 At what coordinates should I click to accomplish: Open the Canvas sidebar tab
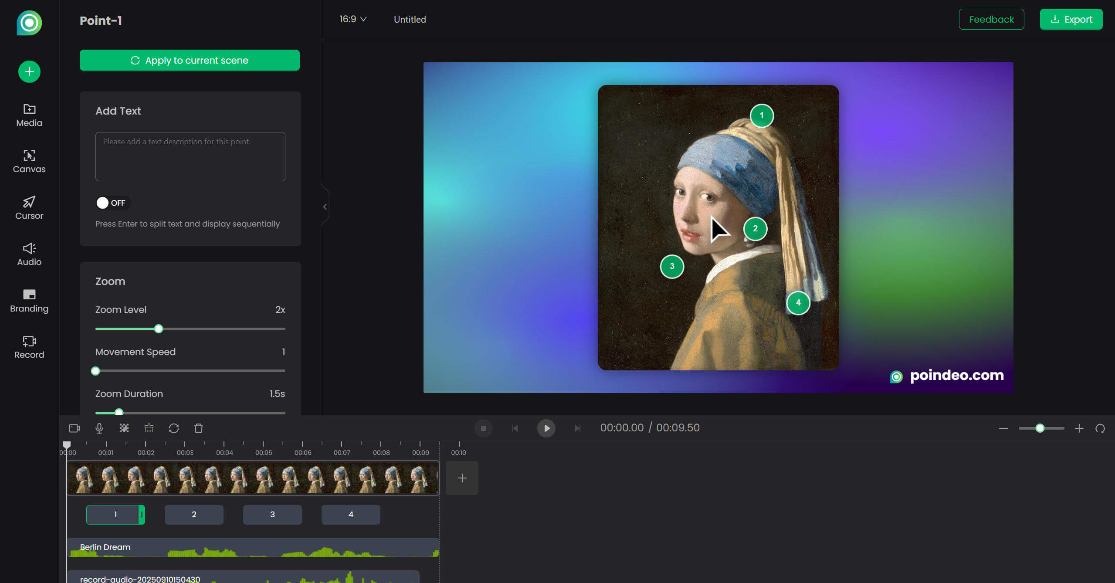(29, 161)
